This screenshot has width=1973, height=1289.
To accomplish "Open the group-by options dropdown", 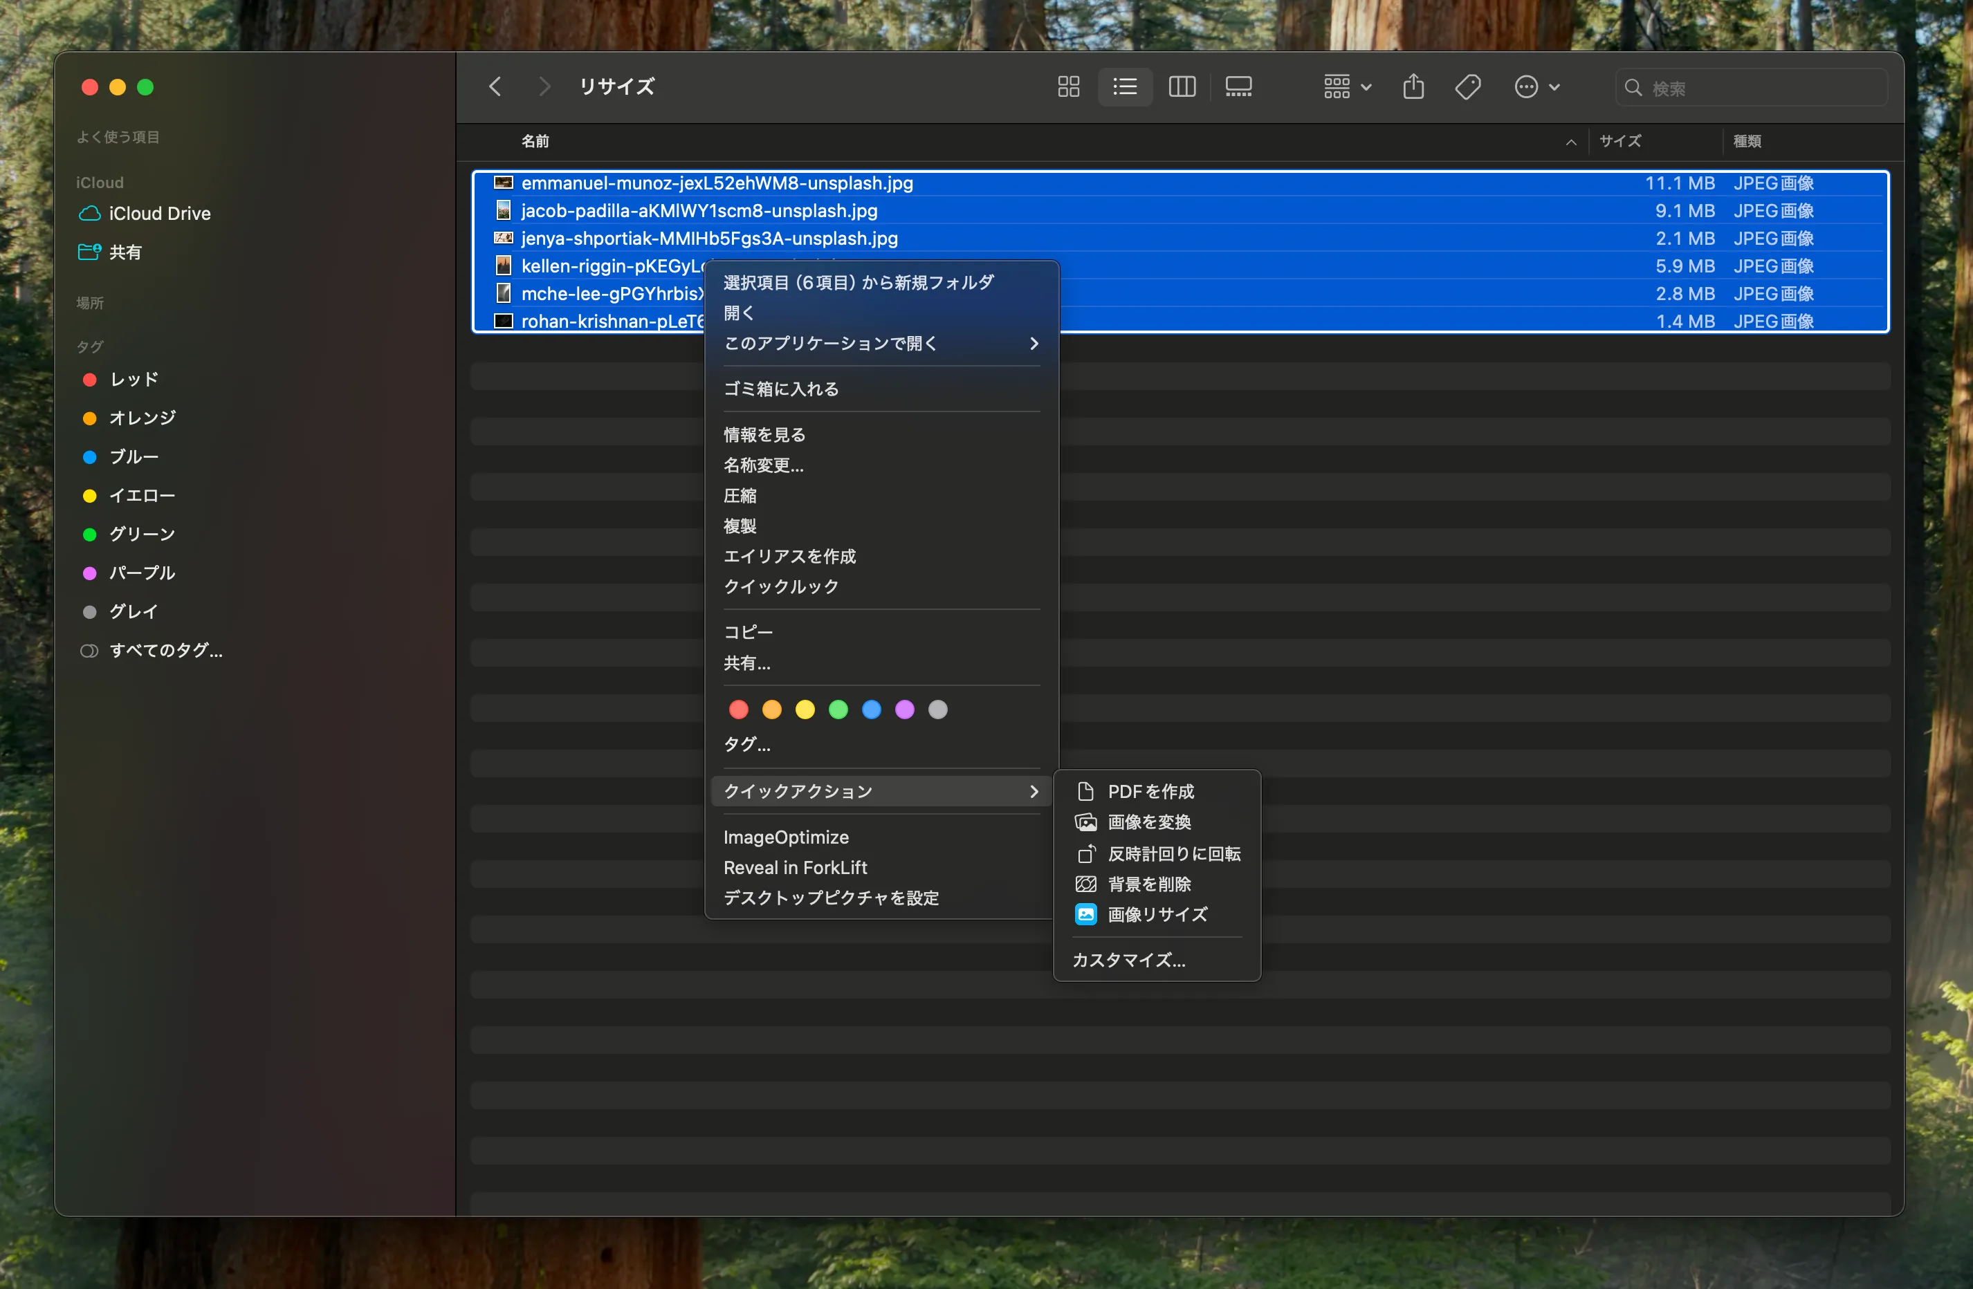I will tap(1347, 87).
